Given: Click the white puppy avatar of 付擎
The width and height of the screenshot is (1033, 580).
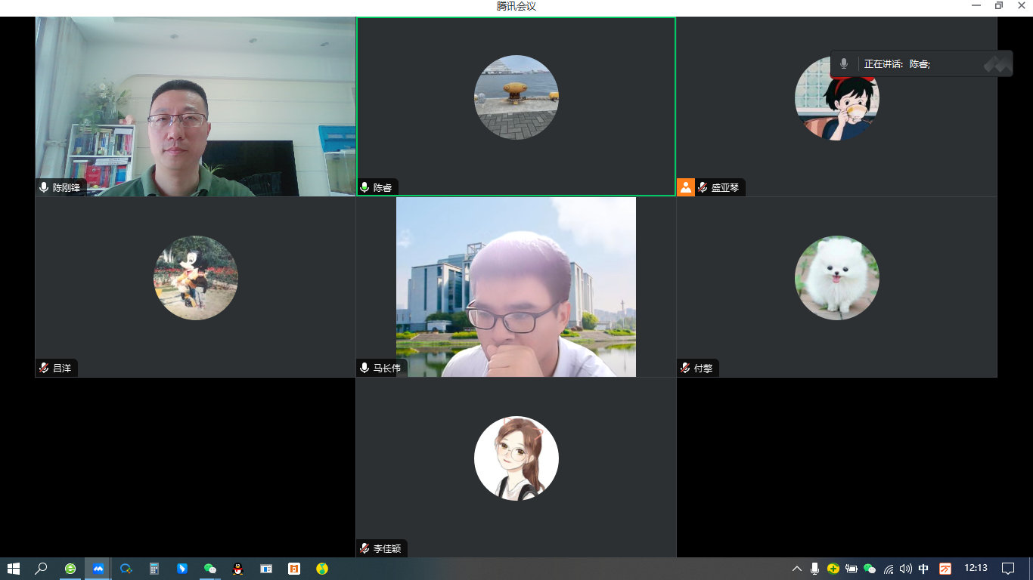Looking at the screenshot, I should (x=836, y=277).
